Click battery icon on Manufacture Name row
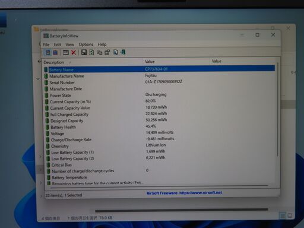304x228 pixels. pyautogui.click(x=46, y=76)
